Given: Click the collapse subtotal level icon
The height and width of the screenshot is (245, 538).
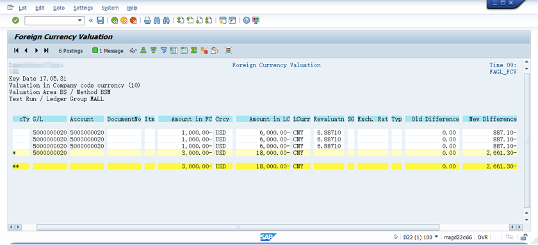Looking at the screenshot, I should click(x=184, y=51).
